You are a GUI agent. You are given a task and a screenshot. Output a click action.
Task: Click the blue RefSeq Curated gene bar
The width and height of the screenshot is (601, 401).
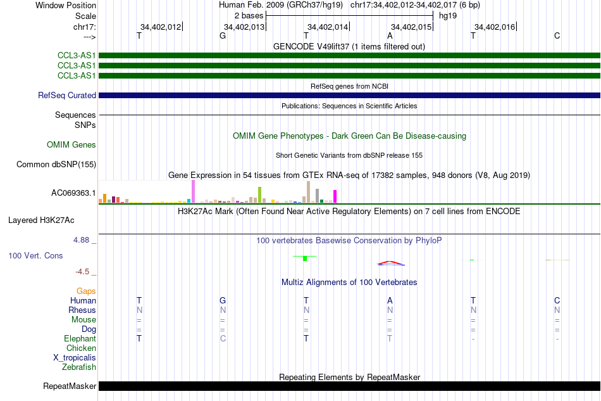tap(350, 95)
